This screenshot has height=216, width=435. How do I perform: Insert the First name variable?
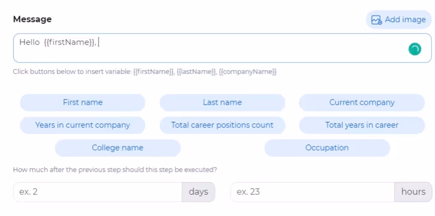coord(83,103)
